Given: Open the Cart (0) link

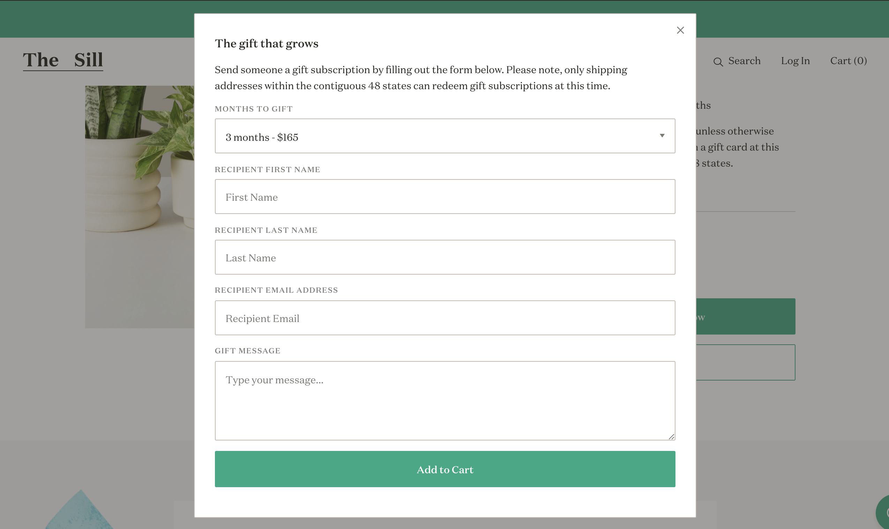Looking at the screenshot, I should (848, 61).
